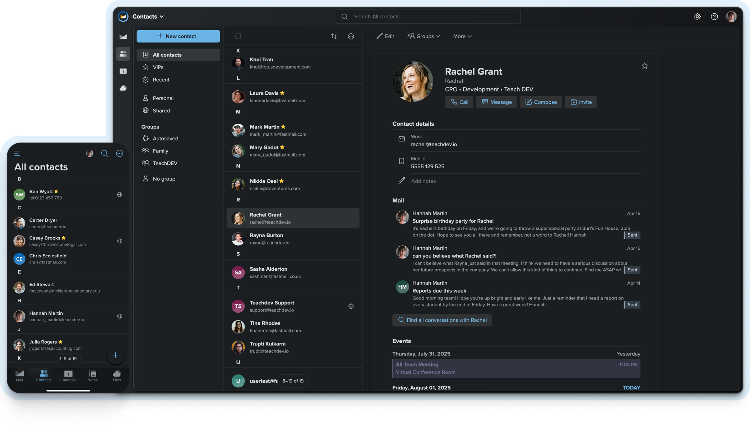Open the Mail app from the left sidebar
This screenshot has width=750, height=434.
coord(123,36)
